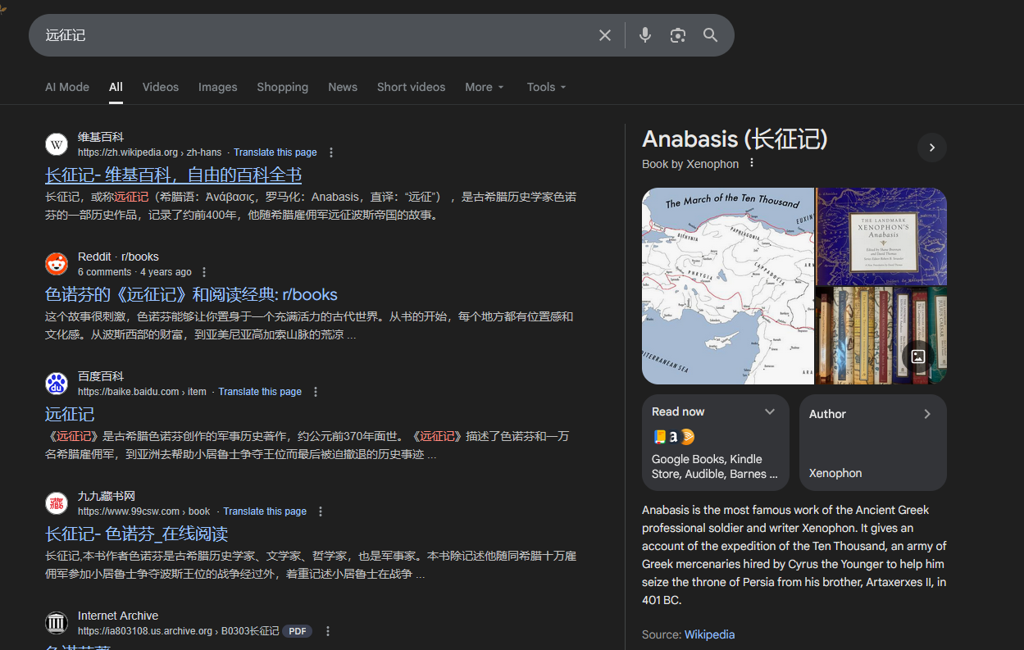Click the 百度百科 site name

coord(101,376)
